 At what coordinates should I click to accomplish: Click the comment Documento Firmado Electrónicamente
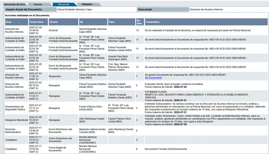(166, 149)
